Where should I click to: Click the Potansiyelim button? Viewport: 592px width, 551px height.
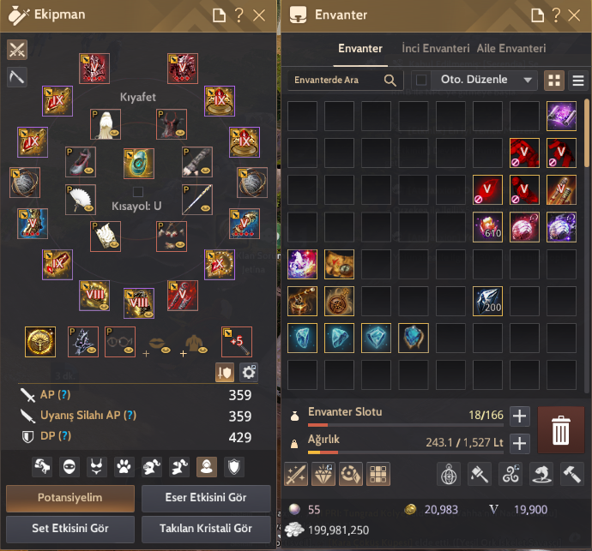pyautogui.click(x=70, y=498)
